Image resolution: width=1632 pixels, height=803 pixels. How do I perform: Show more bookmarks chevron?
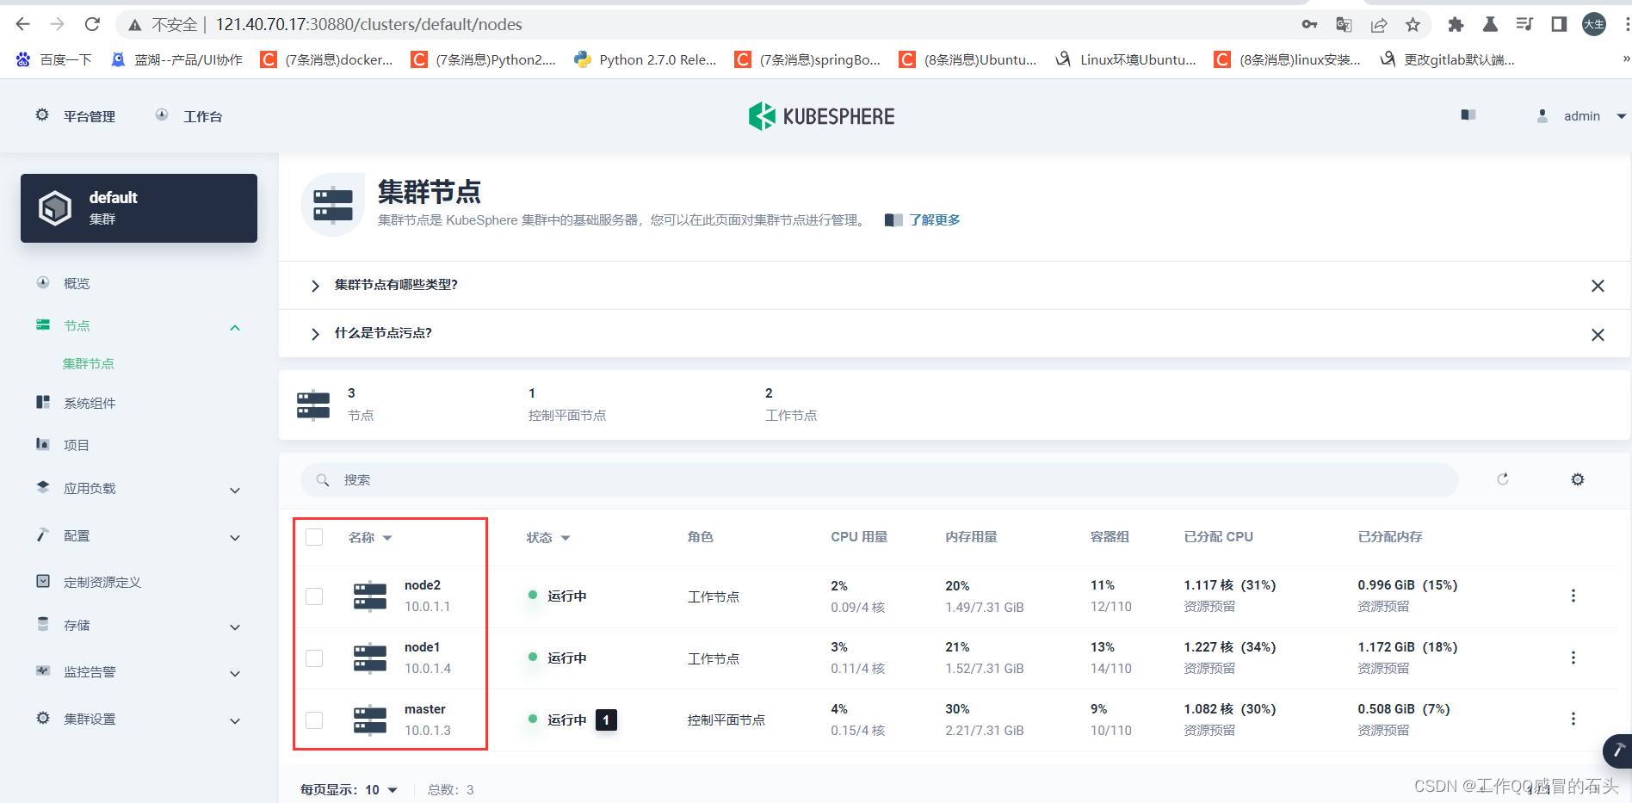(x=1625, y=59)
